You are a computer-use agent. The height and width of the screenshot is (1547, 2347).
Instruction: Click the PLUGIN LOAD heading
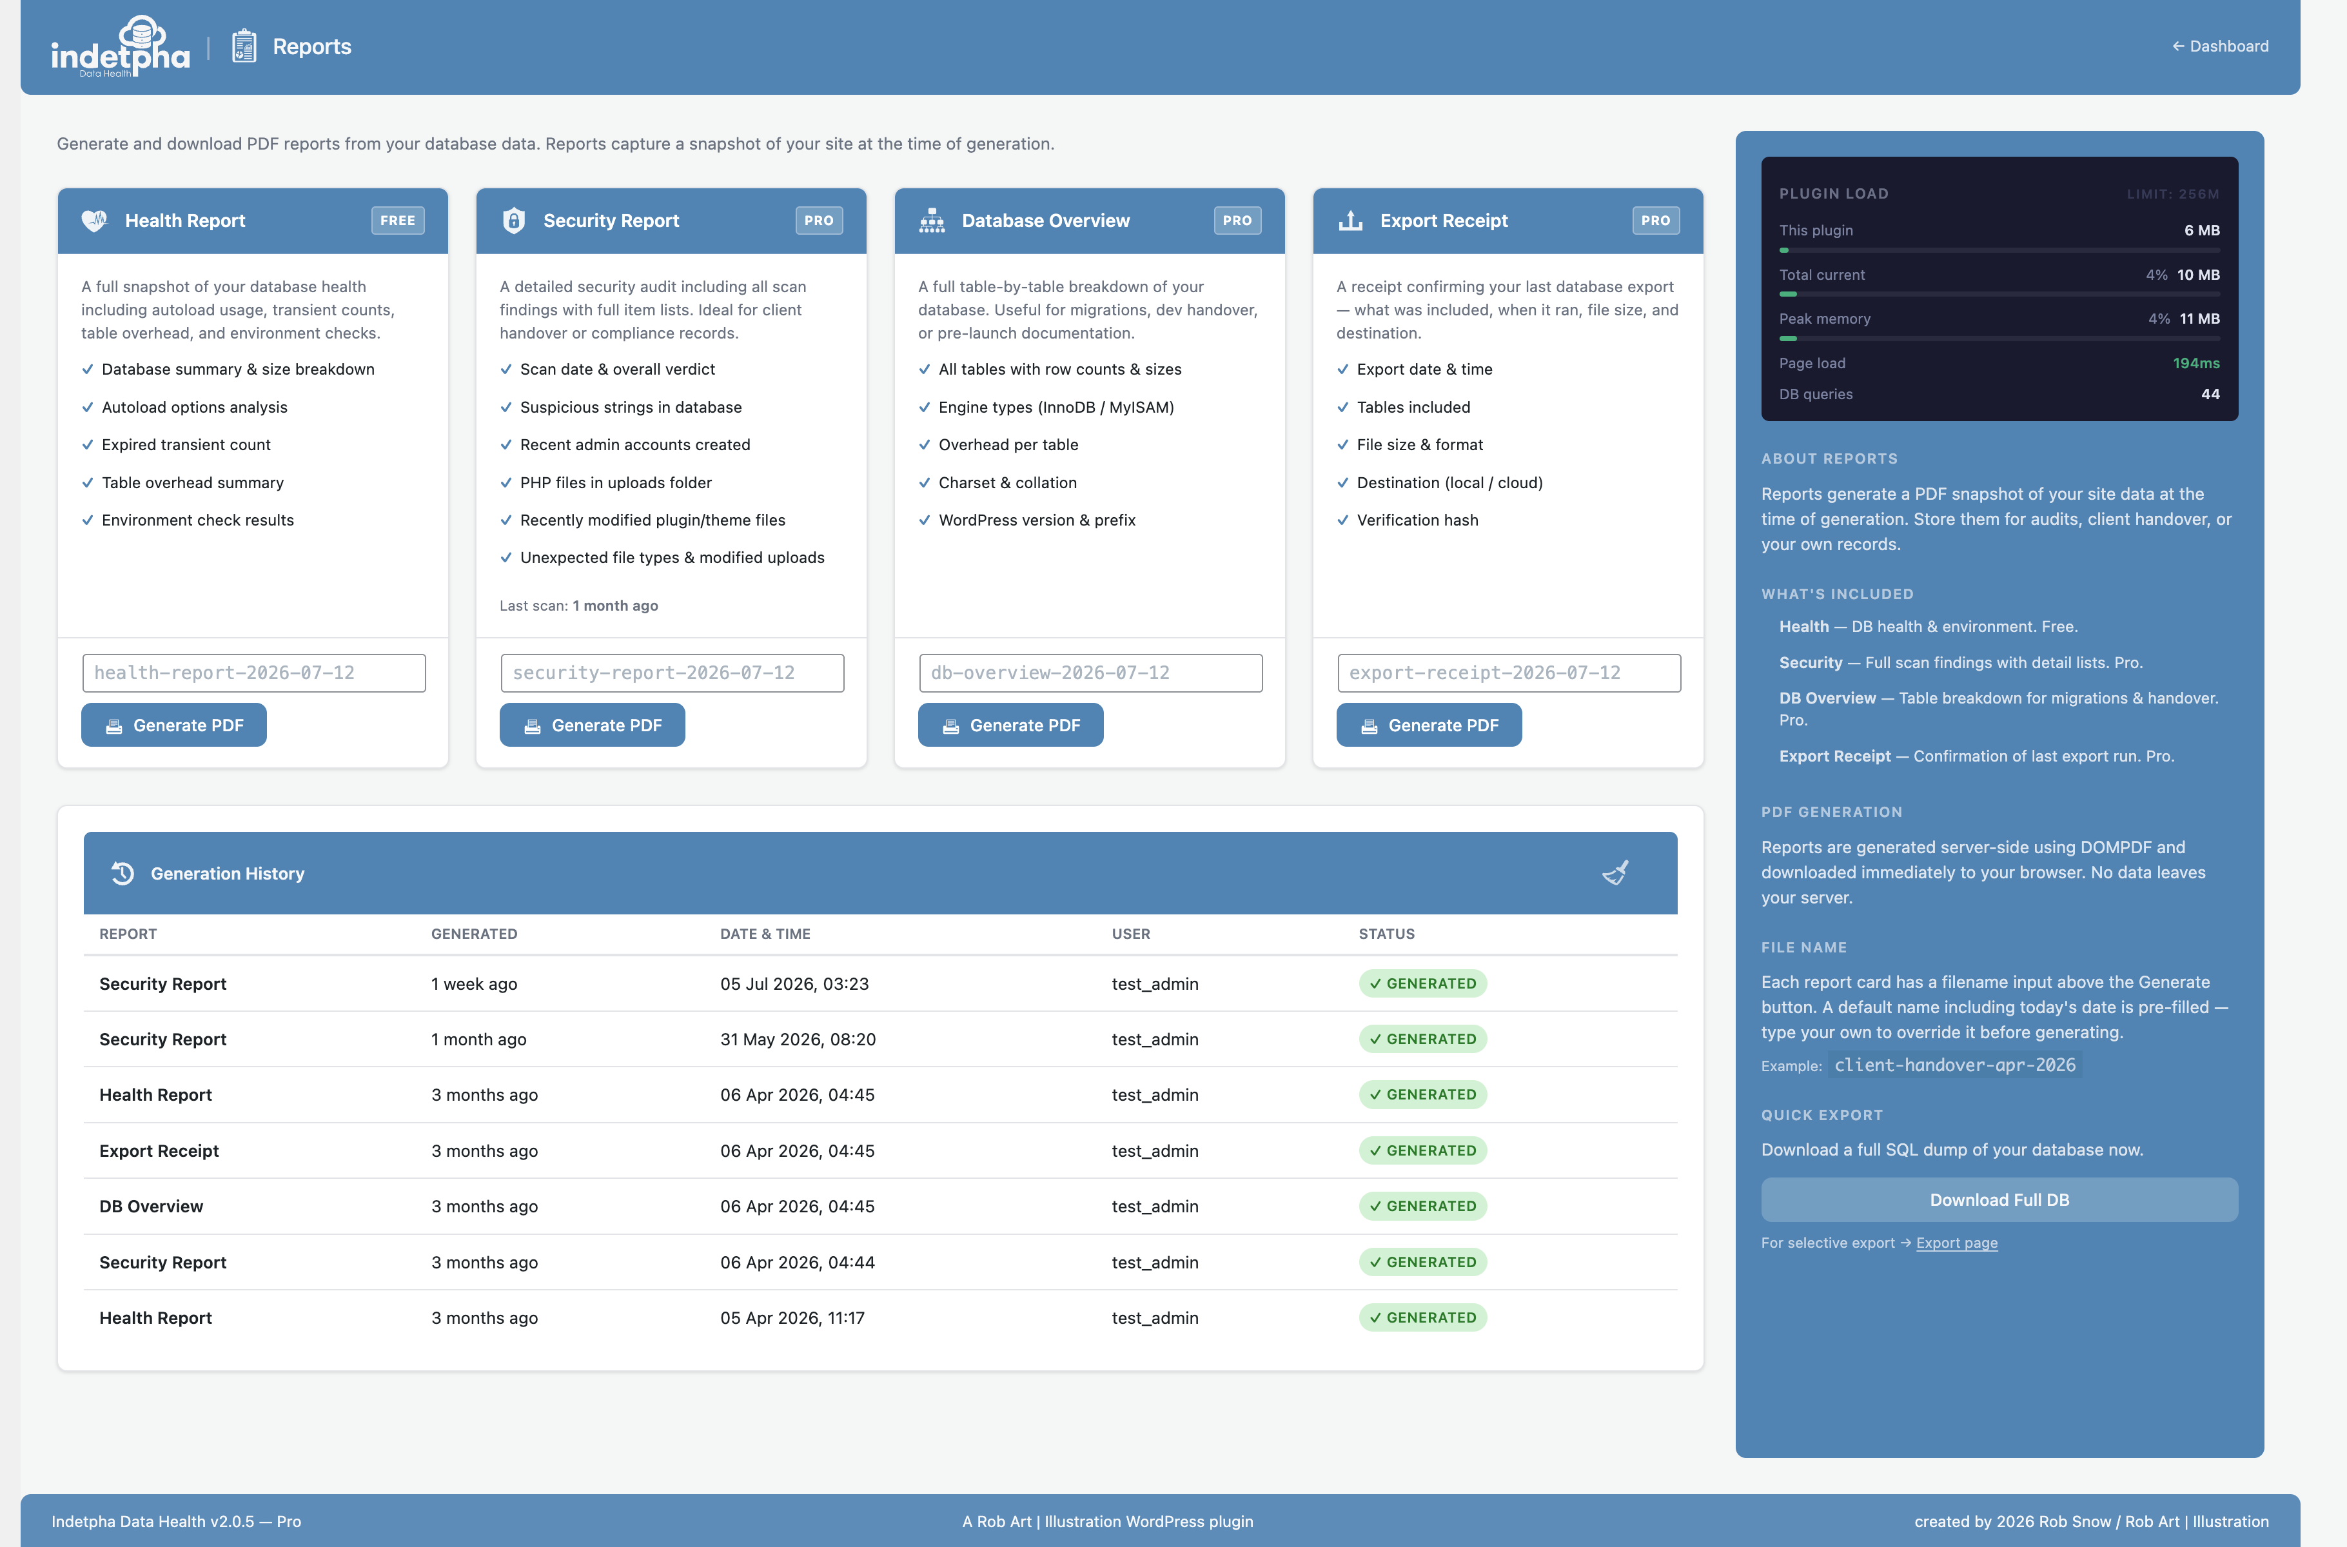[1833, 193]
